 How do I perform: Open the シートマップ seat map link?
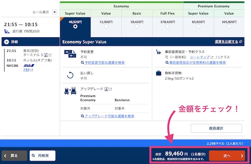click(x=200, y=57)
